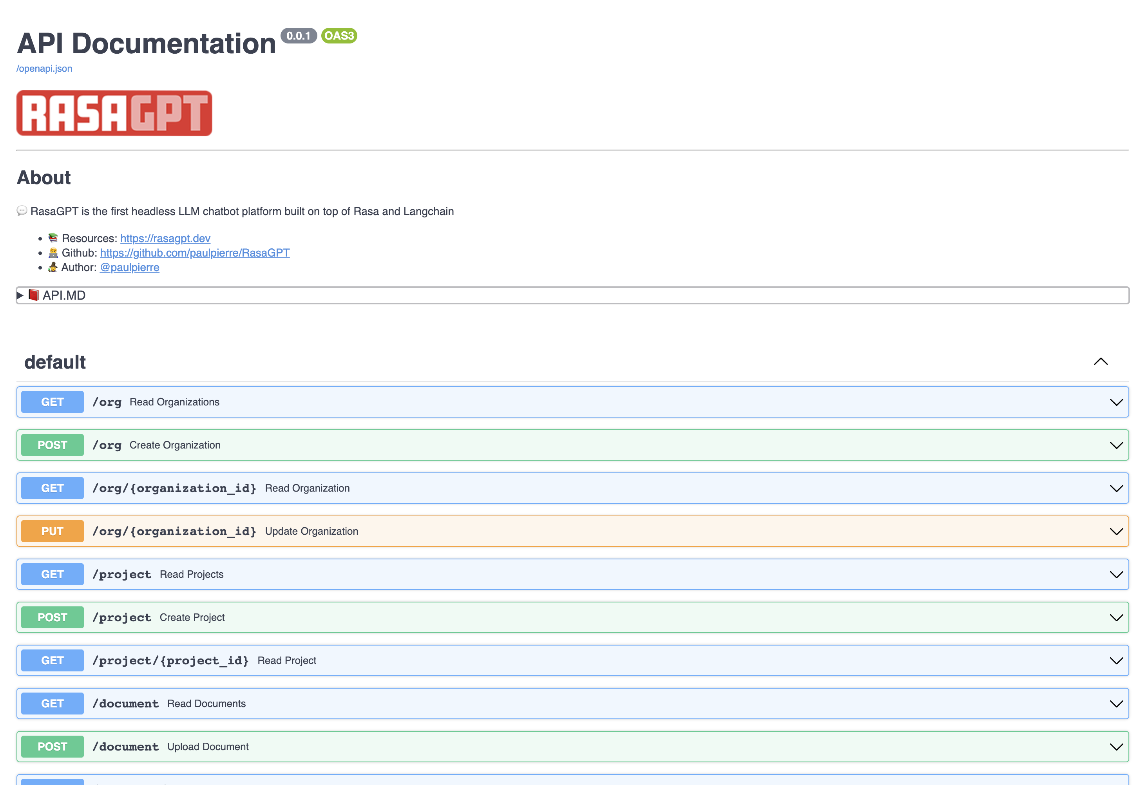The width and height of the screenshot is (1148, 785).
Task: Open the https://rasagpt.dev resources link
Action: tap(165, 239)
